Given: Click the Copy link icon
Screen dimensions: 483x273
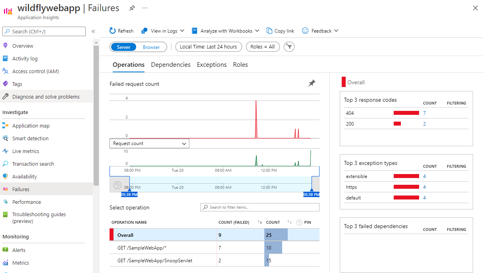Looking at the screenshot, I should (269, 31).
